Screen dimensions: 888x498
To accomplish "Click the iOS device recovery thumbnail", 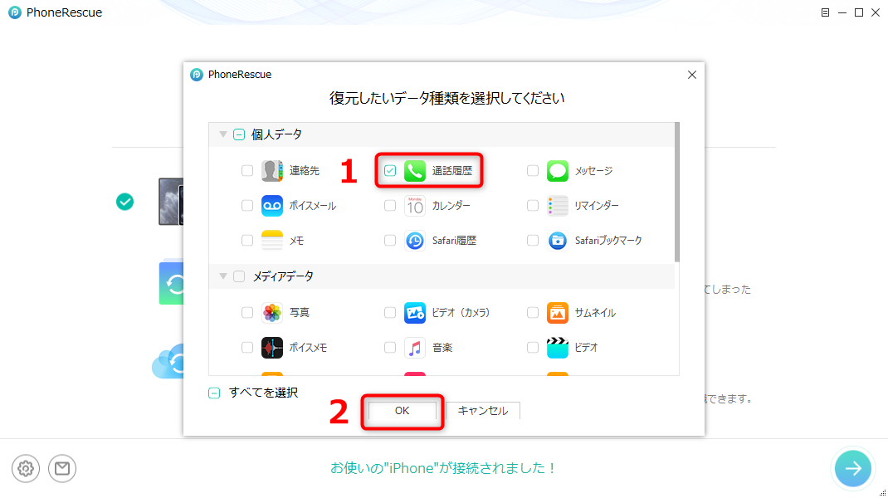I will point(171,202).
